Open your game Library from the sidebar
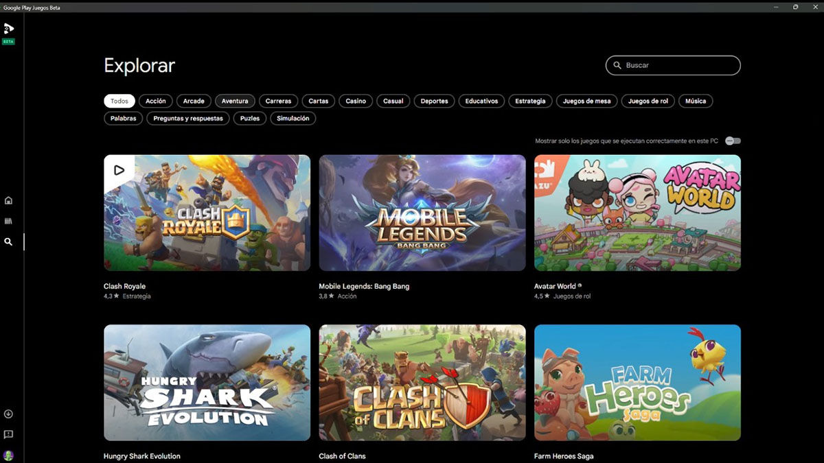 point(8,221)
